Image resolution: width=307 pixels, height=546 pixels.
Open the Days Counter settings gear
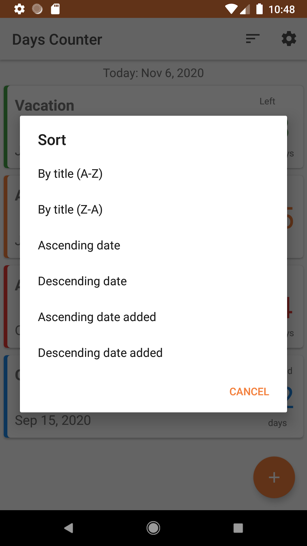(x=288, y=39)
